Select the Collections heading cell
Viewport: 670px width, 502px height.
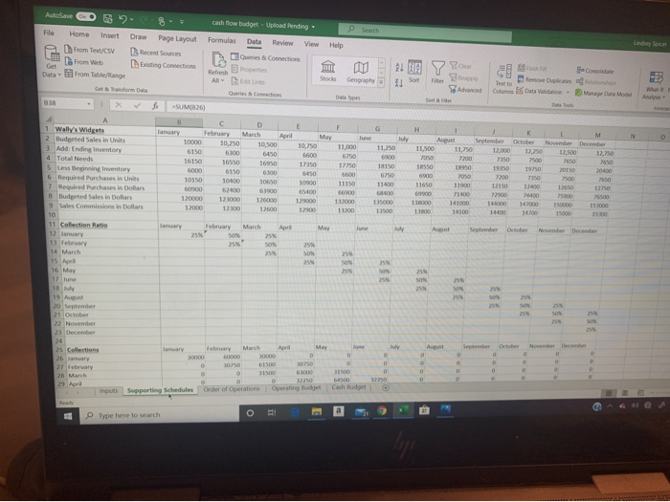click(112, 349)
